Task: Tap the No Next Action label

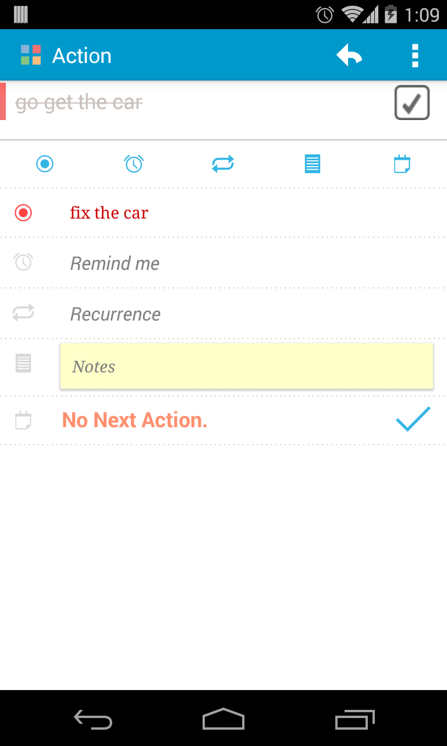Action: (x=135, y=420)
